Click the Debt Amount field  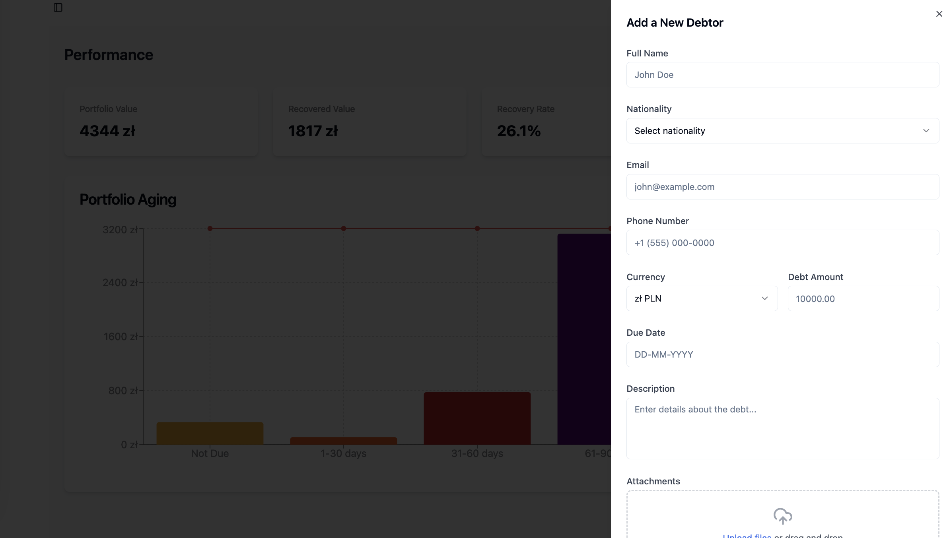863,298
